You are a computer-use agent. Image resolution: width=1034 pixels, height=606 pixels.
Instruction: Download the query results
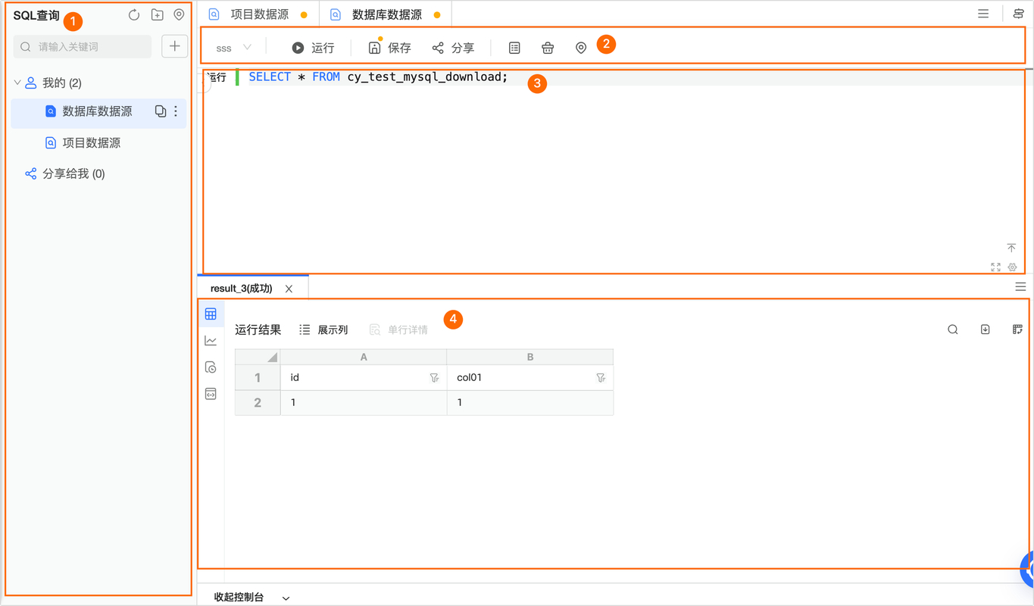pyautogui.click(x=985, y=330)
